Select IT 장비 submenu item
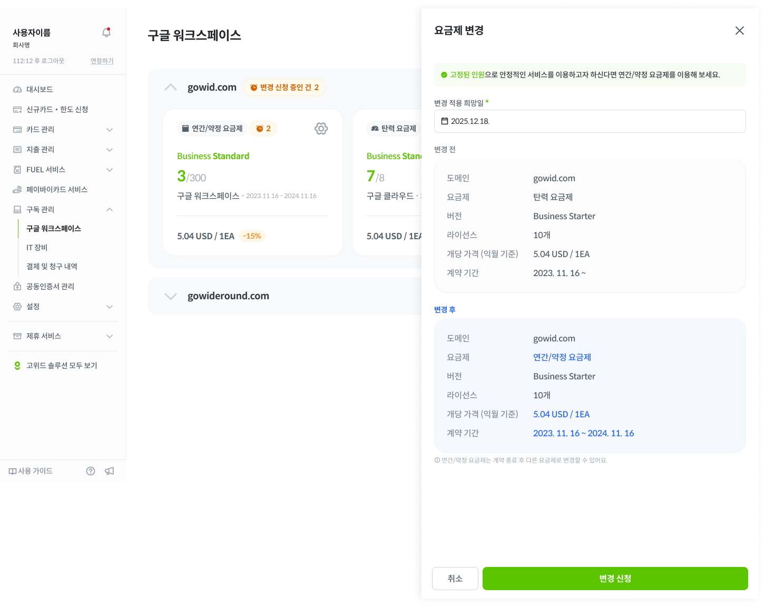 coord(37,248)
